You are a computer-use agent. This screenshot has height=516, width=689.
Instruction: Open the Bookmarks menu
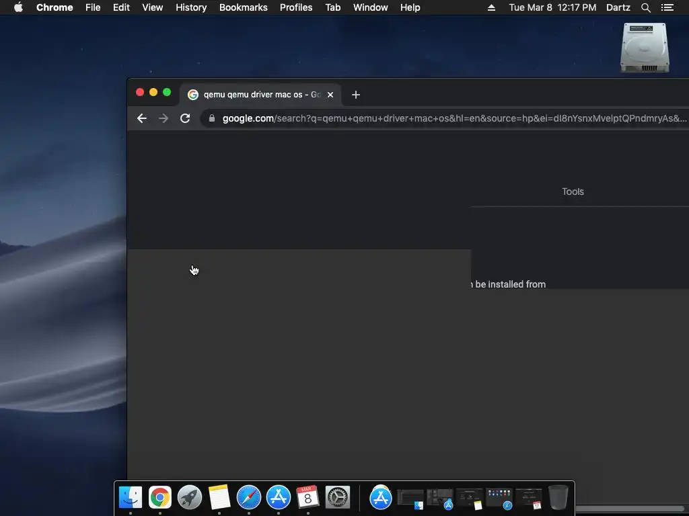tap(244, 7)
